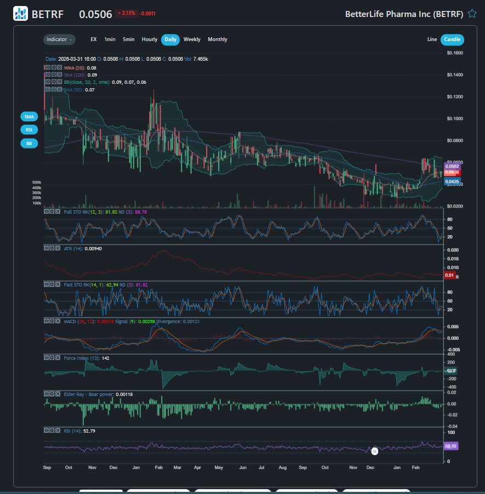The height and width of the screenshot is (494, 485).
Task: Remove the Full STO panel with X
Action: [x=58, y=212]
